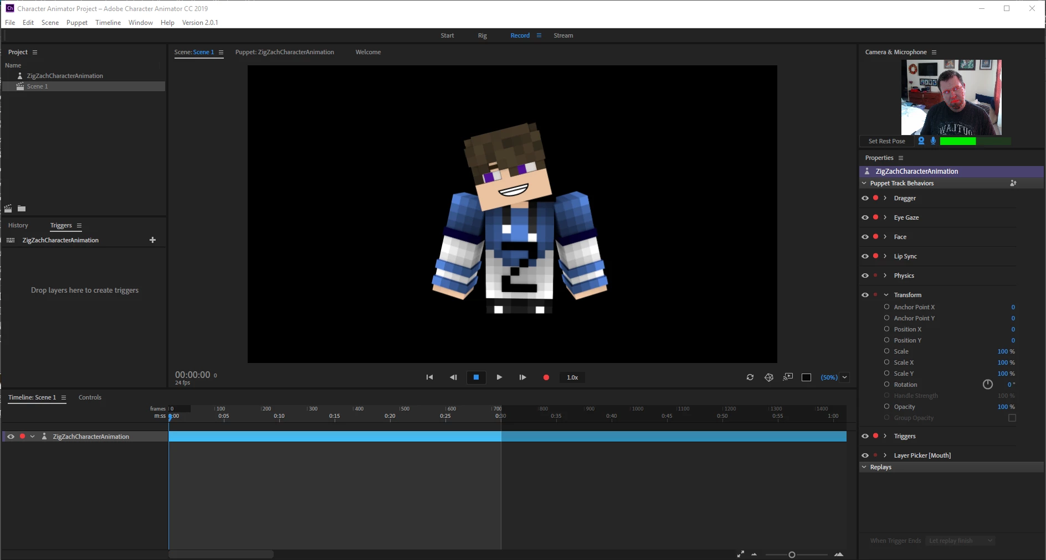1046x560 pixels.
Task: Open Record workspace menu icon
Action: 539,35
